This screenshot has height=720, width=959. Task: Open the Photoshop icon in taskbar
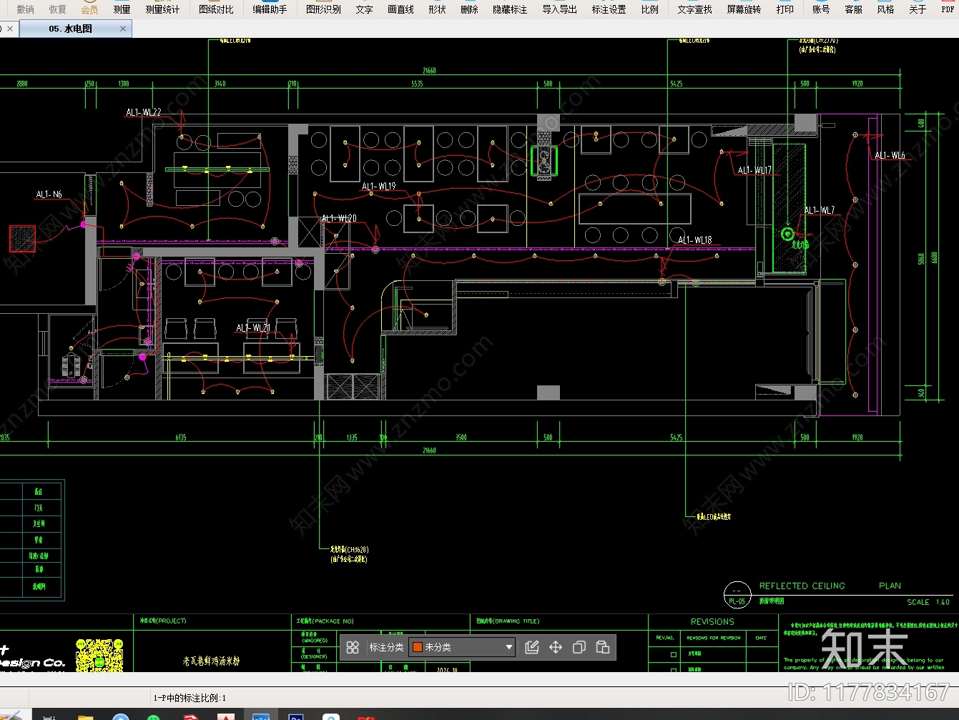click(295, 716)
